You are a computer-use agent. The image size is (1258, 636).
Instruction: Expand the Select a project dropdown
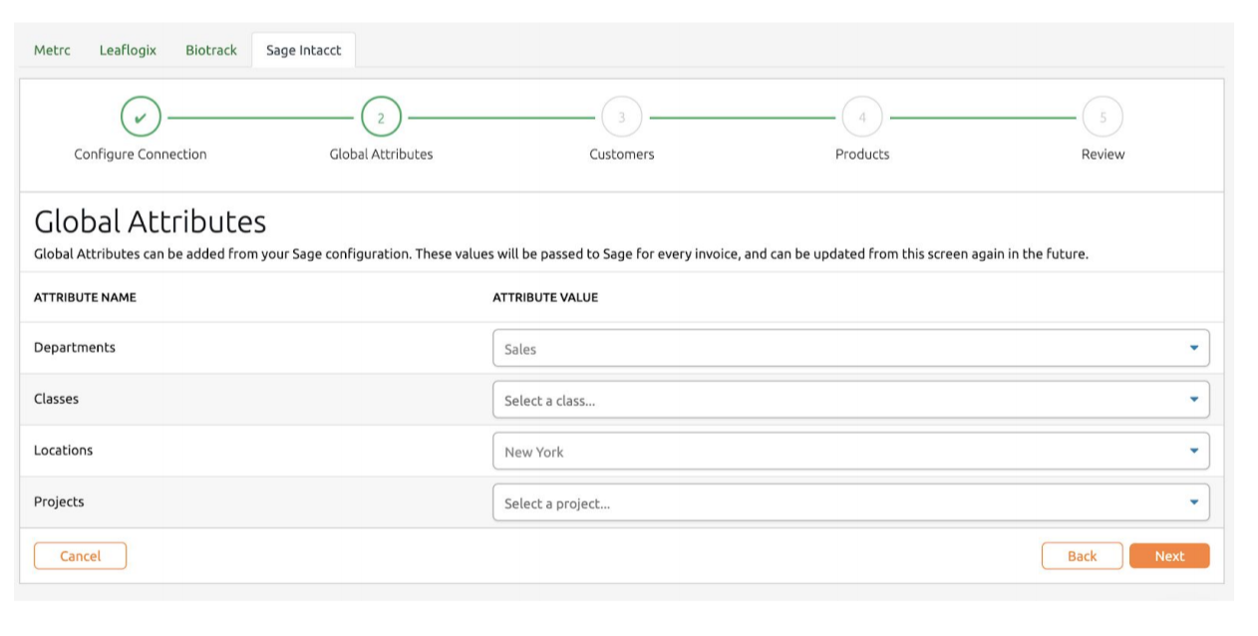837,502
